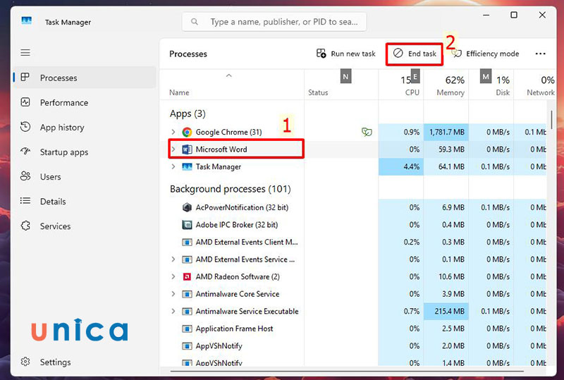564x380 pixels.
Task: Click the vertical scrollbar thumb
Action: (x=551, y=119)
